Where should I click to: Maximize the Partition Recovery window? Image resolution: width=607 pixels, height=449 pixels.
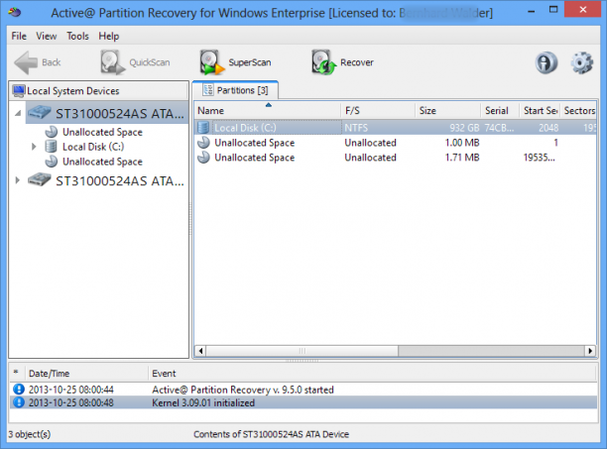[553, 10]
